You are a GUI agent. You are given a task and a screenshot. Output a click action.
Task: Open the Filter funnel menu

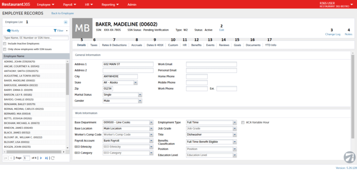55,31
